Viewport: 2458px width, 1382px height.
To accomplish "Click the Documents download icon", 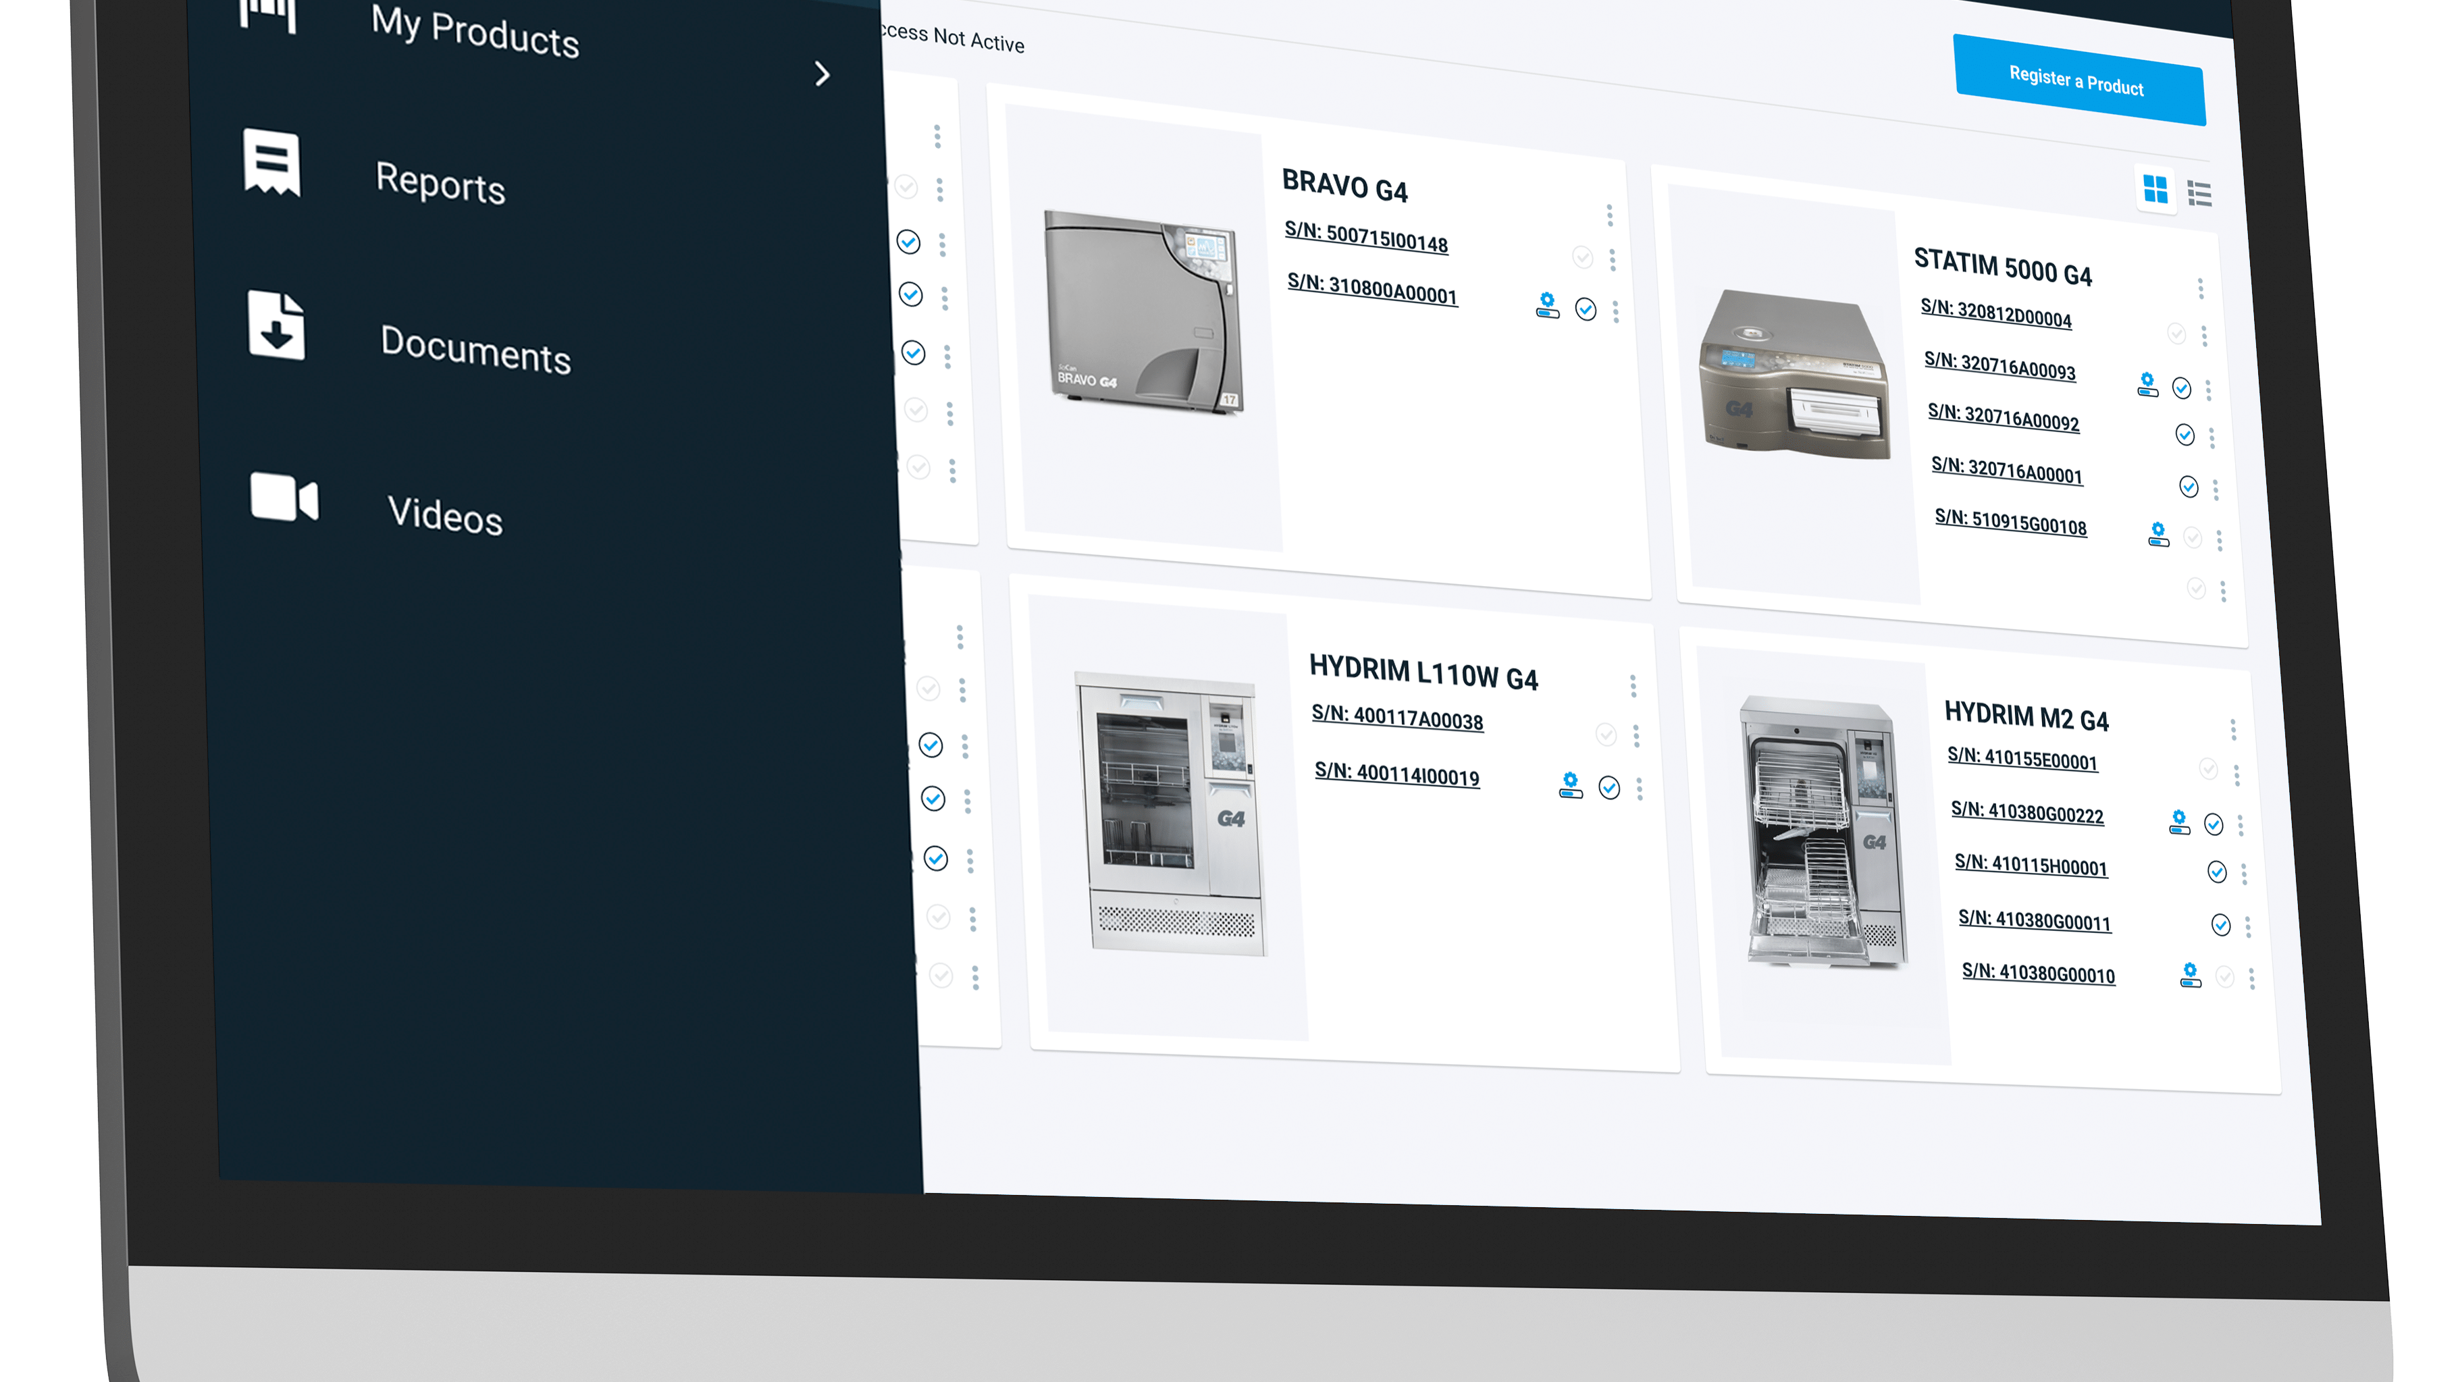I will point(277,325).
